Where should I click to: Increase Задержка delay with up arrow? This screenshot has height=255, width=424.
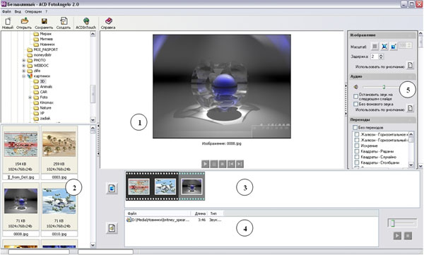[x=381, y=55]
